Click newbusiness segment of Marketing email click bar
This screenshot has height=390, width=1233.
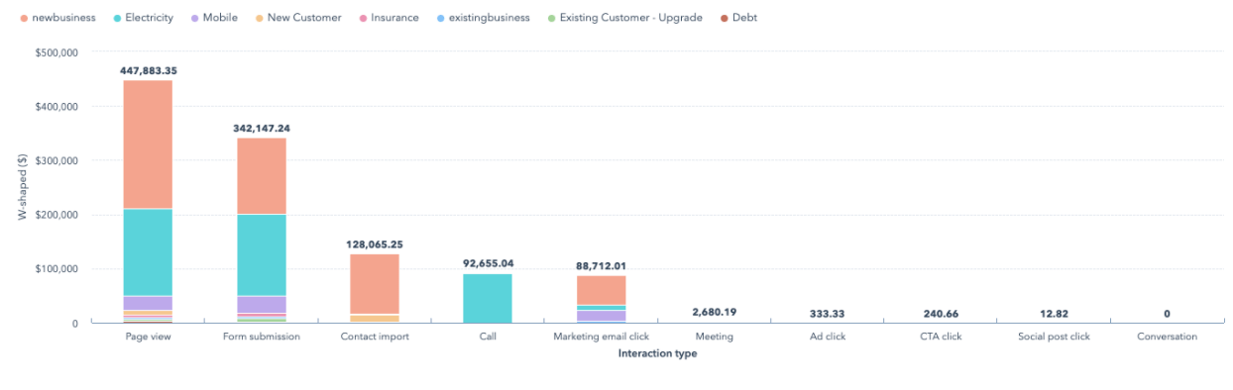pos(602,290)
